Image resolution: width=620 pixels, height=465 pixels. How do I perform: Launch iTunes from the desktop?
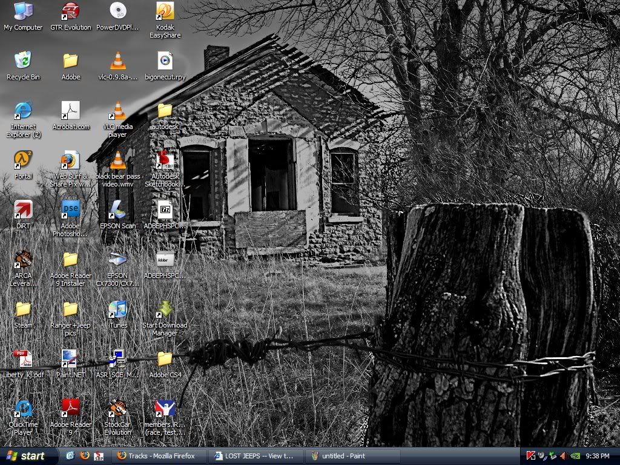click(117, 309)
